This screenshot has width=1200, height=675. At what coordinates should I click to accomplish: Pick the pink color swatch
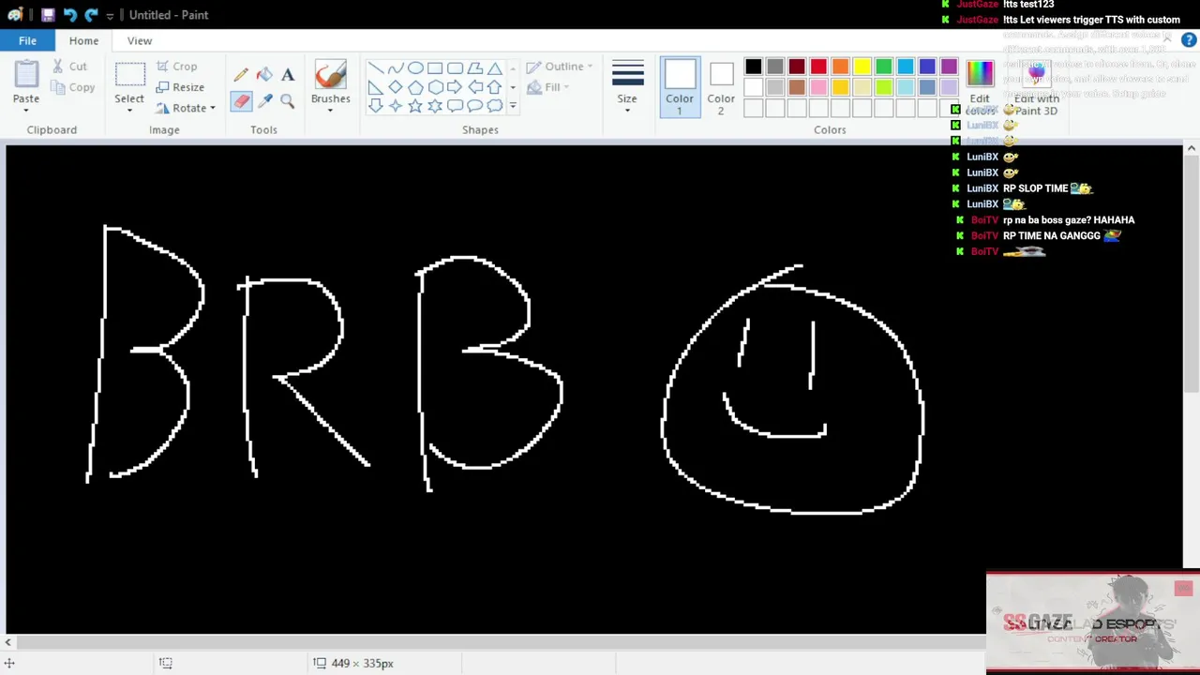818,87
